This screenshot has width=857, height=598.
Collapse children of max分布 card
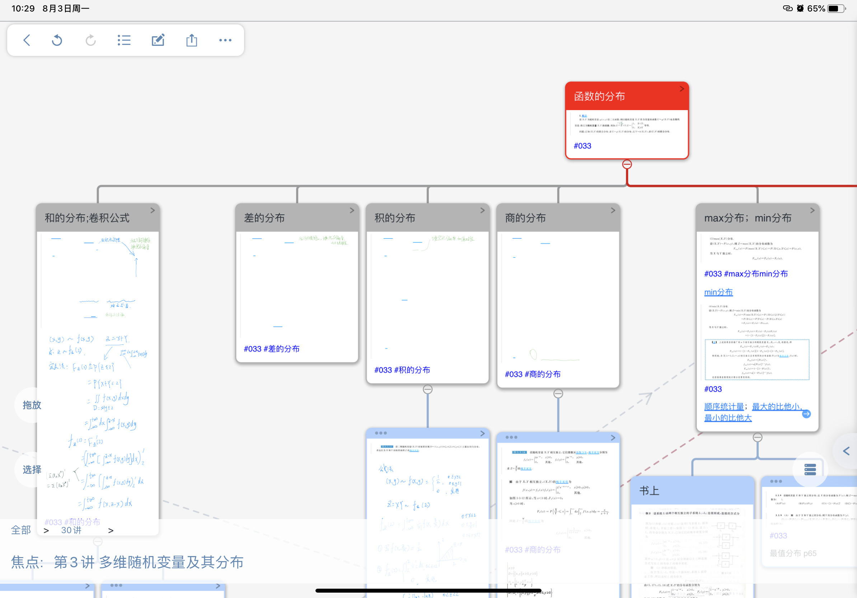click(x=757, y=437)
